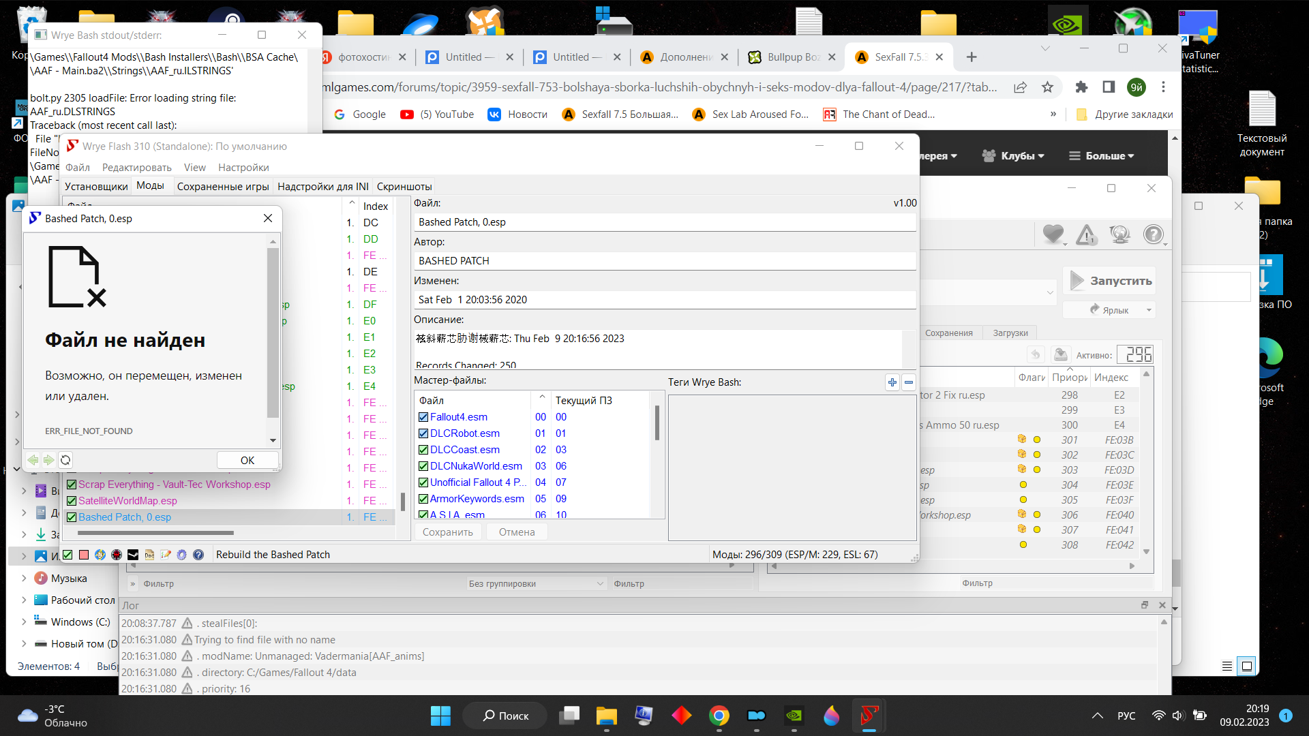
Task: Click the Запустить launch button
Action: pyautogui.click(x=1110, y=281)
